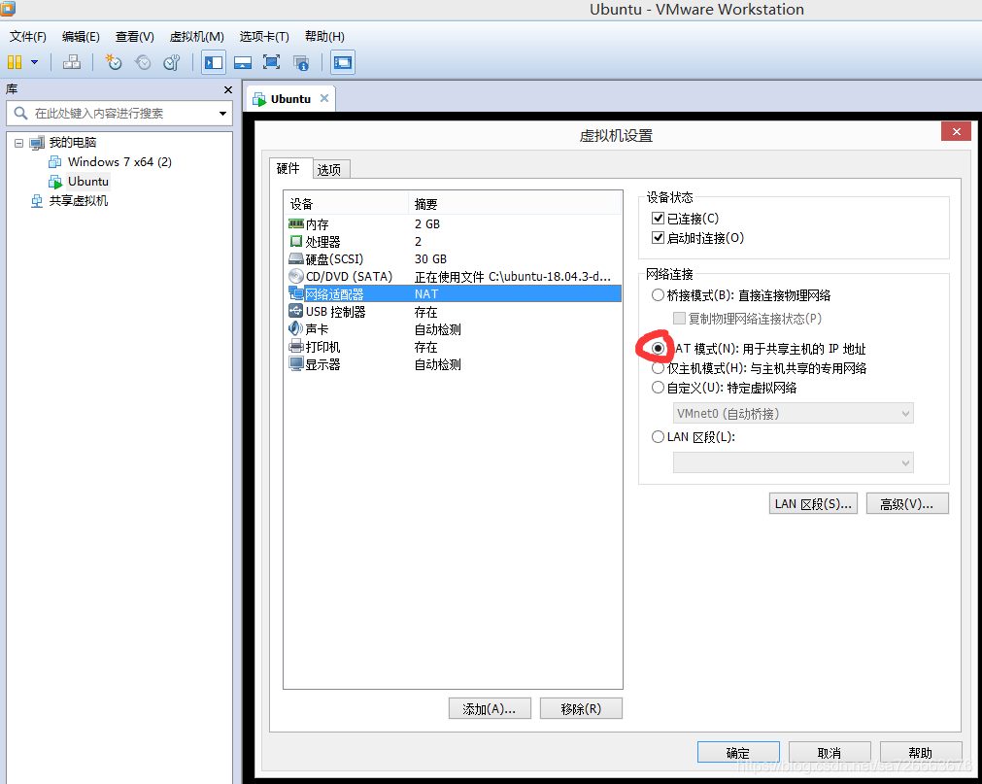Image resolution: width=982 pixels, height=784 pixels.
Task: Select the 声卡 sound card icon
Action: pos(295,328)
